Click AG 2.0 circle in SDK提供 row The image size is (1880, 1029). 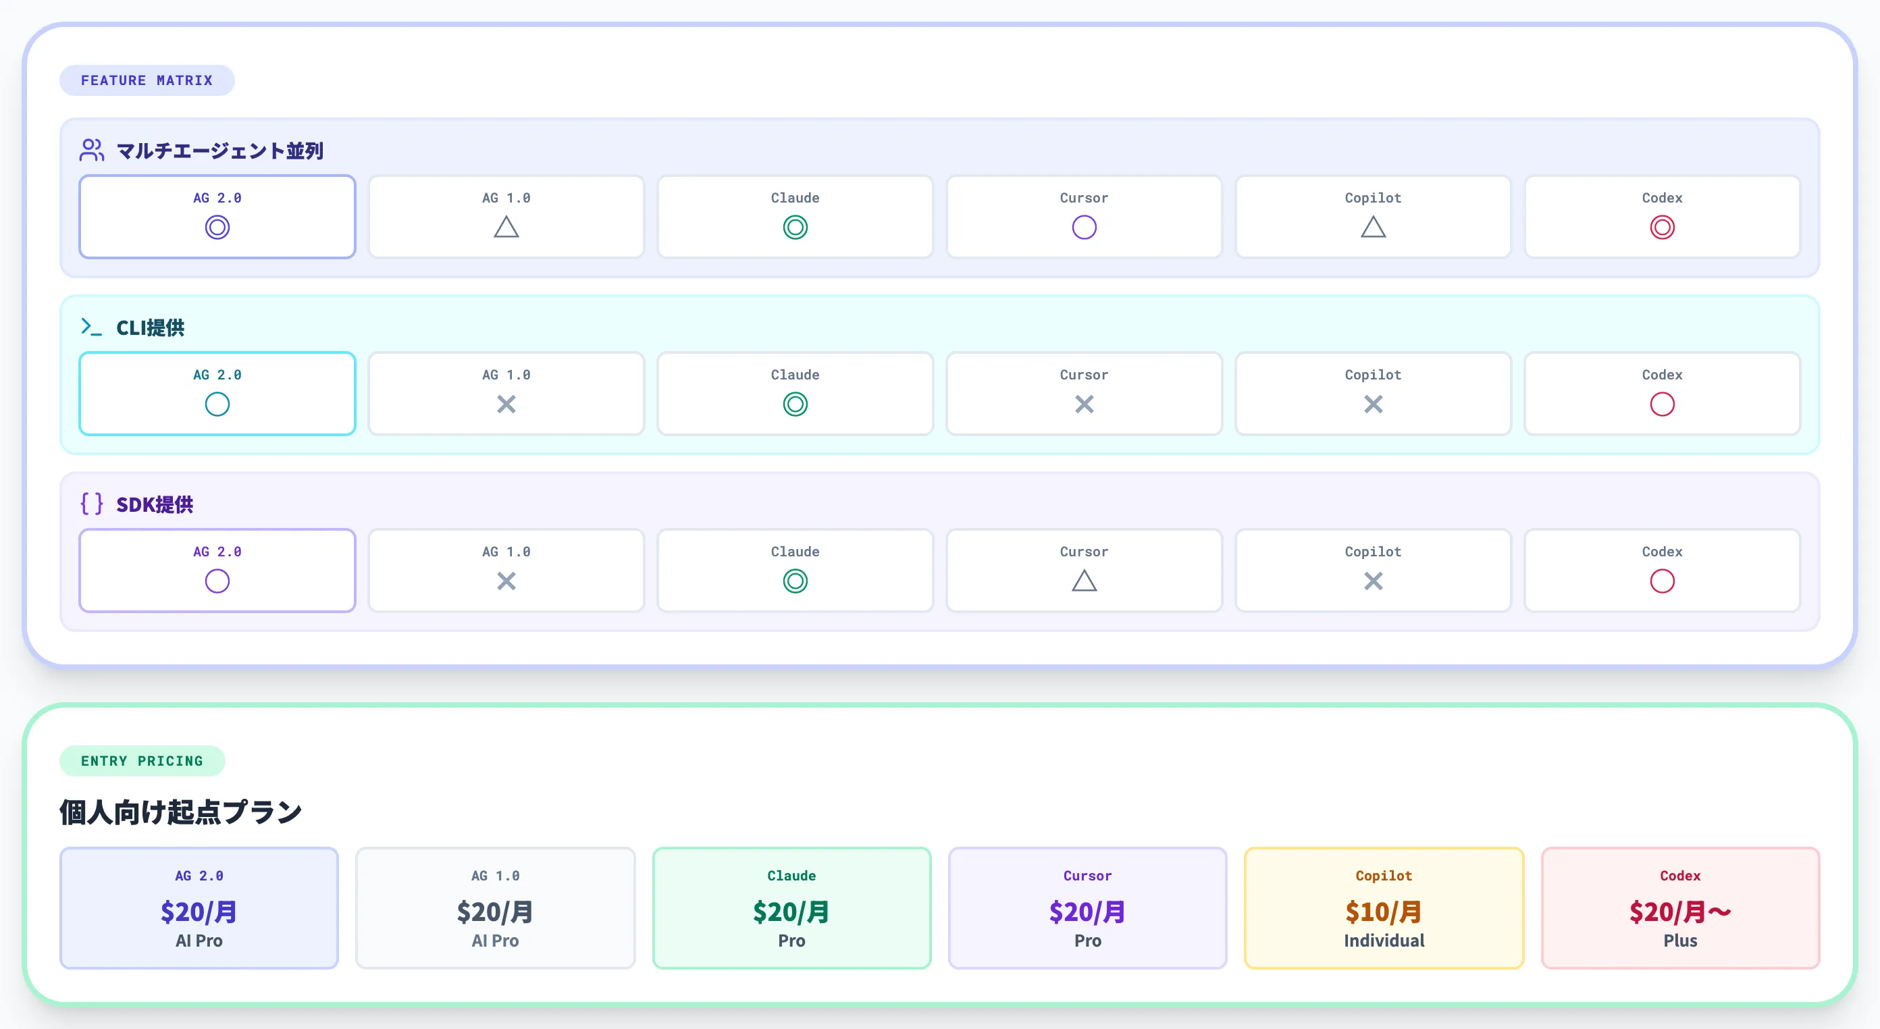pos(217,581)
